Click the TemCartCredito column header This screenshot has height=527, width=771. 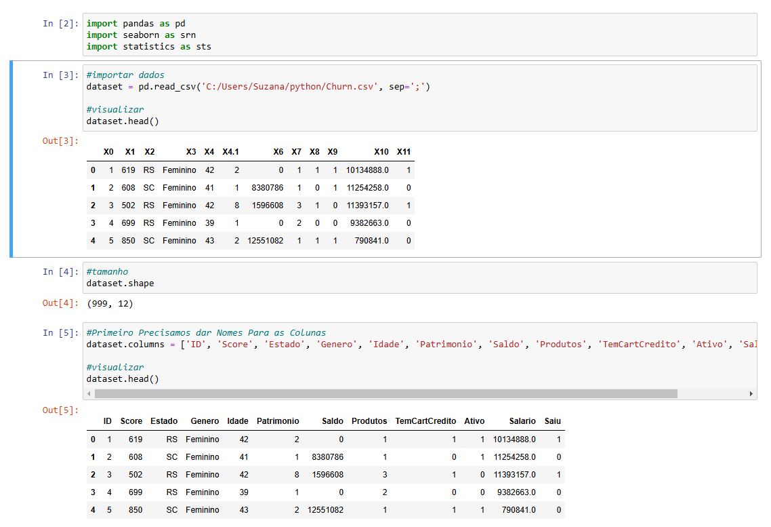click(x=425, y=421)
